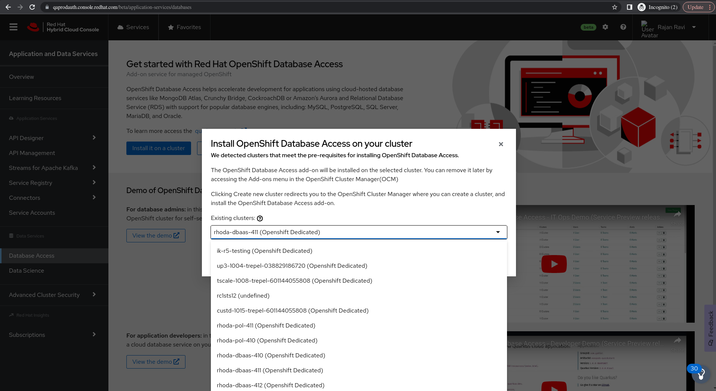This screenshot has width=716, height=391.
Task: Select rhoda-dbaas-410 cluster option
Action: point(359,356)
